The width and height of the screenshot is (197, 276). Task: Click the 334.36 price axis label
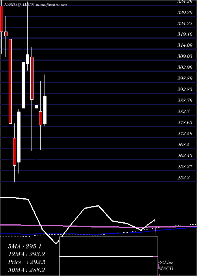[x=184, y=2]
